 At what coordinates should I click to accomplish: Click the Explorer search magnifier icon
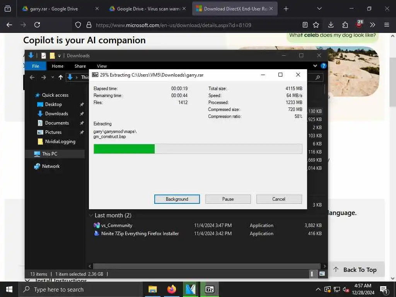[317, 77]
